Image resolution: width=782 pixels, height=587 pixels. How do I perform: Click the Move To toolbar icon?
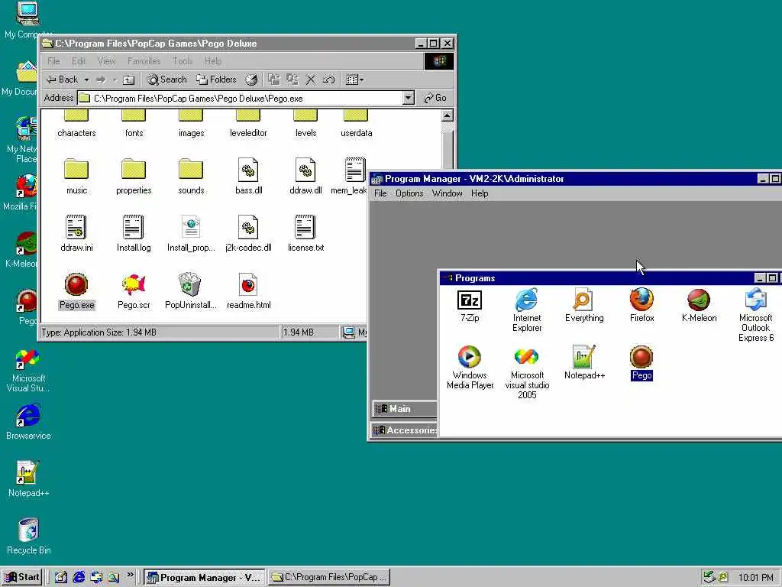coord(274,79)
